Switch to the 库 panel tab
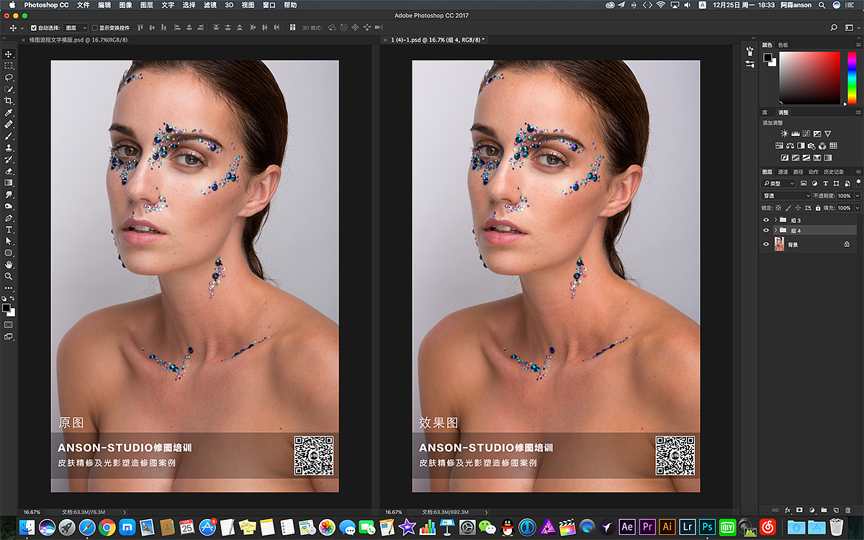The image size is (864, 540). (x=765, y=112)
